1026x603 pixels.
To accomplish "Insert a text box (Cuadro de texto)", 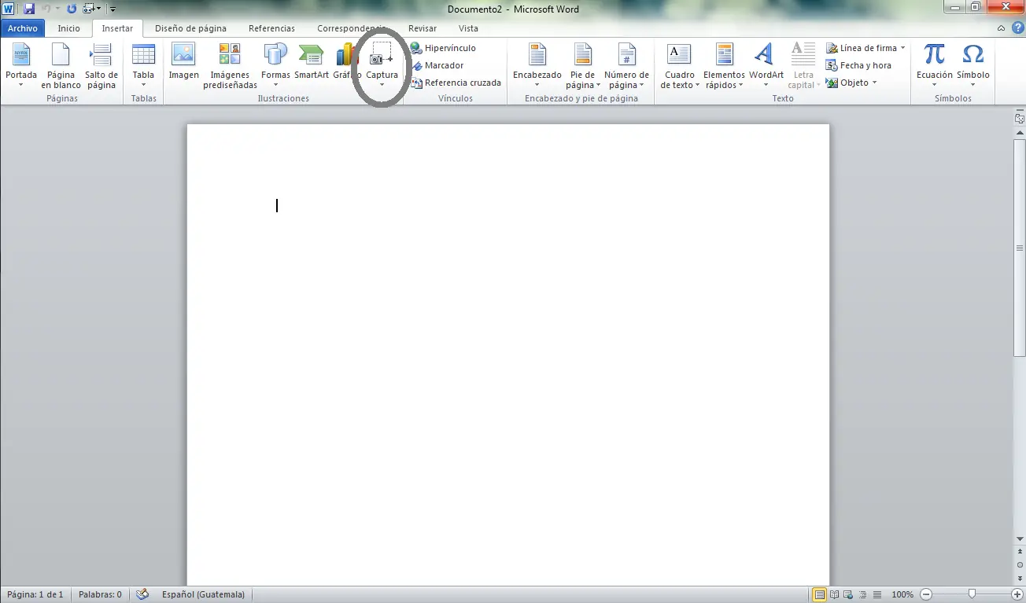I will pos(678,66).
